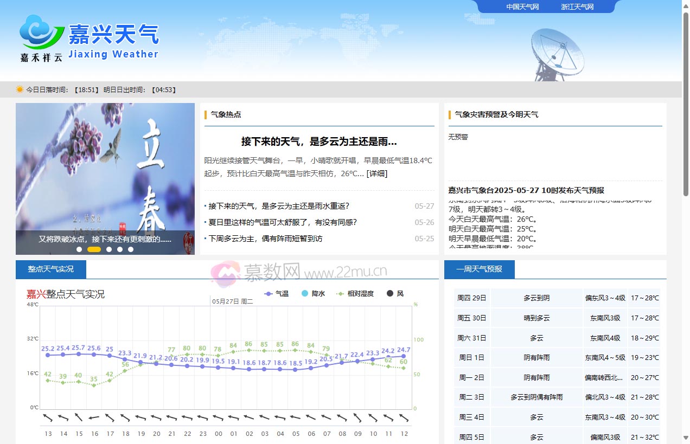690x444 pixels.
Task: Hide the 风 wind series via its legend dot
Action: pyautogui.click(x=391, y=293)
